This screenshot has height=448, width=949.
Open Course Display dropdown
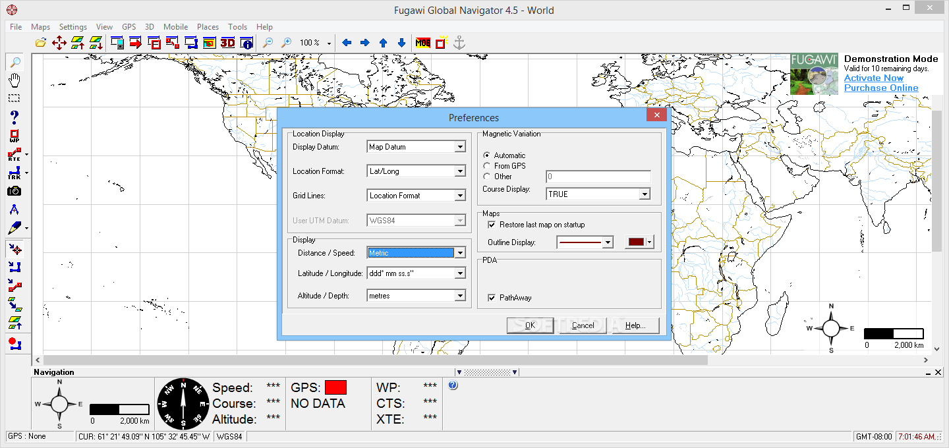pos(645,194)
